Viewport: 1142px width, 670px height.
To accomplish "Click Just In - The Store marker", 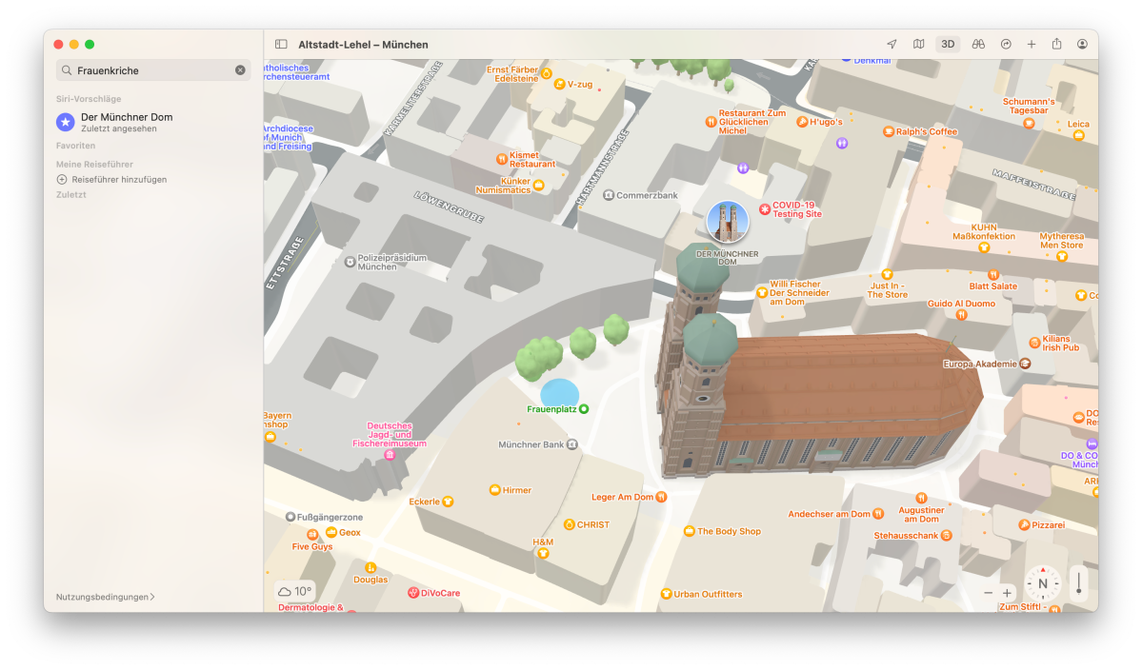I will point(887,274).
